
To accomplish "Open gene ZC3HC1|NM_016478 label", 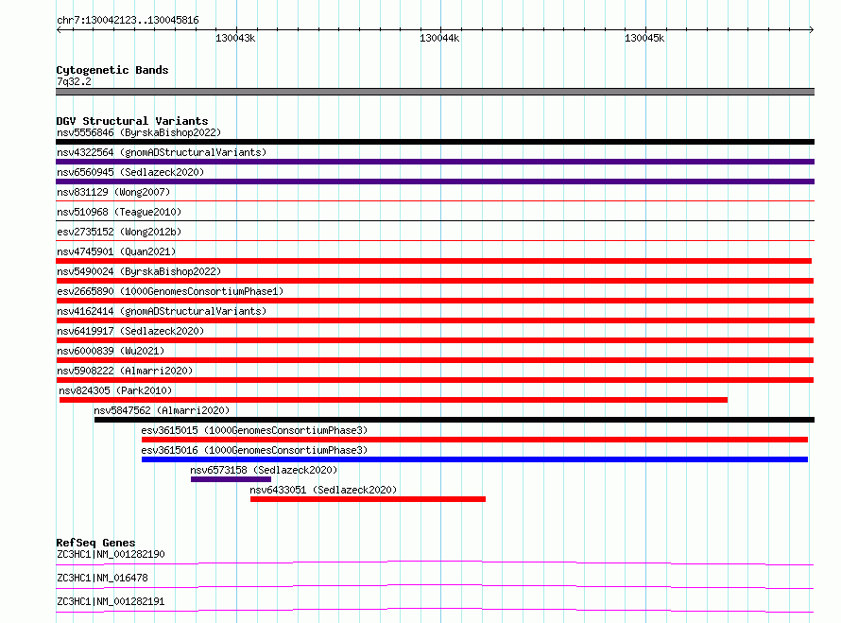I will [x=102, y=578].
